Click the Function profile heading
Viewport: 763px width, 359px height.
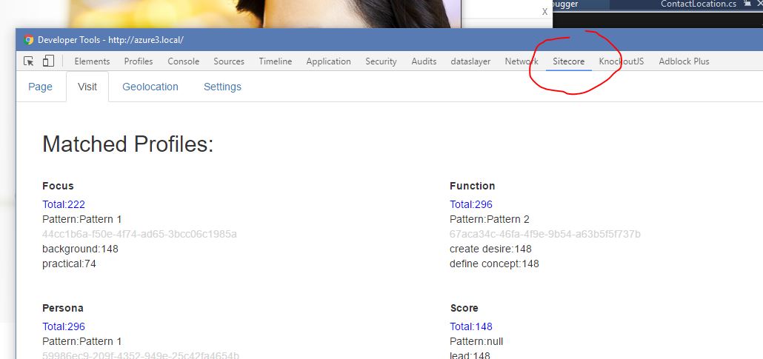pyautogui.click(x=473, y=186)
